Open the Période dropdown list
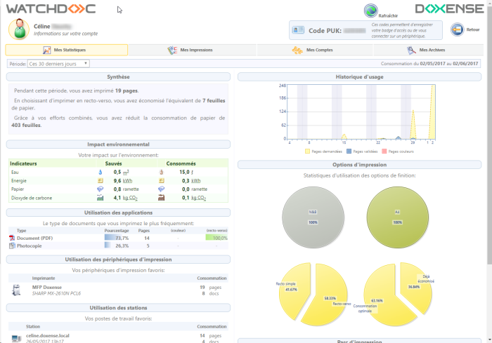Viewport: 492px width, 343px height. tap(58, 63)
